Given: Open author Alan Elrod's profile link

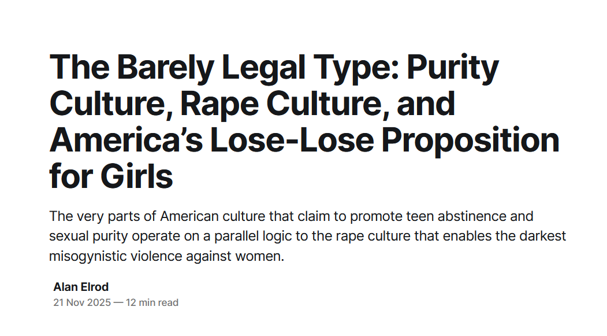Looking at the screenshot, I should (x=81, y=287).
